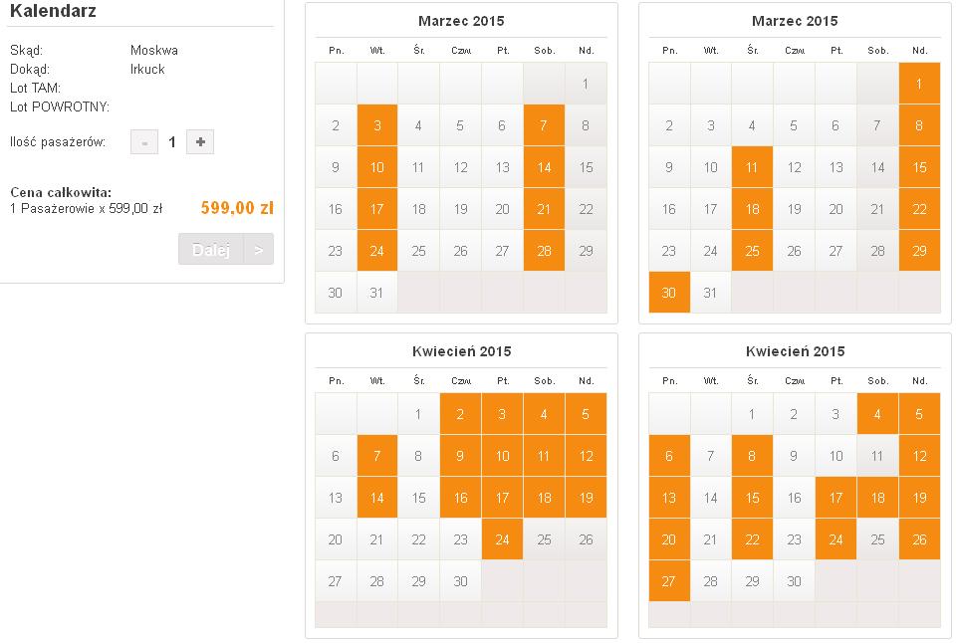956x643 pixels.
Task: Select April 2 in outbound calendar
Action: (x=460, y=414)
